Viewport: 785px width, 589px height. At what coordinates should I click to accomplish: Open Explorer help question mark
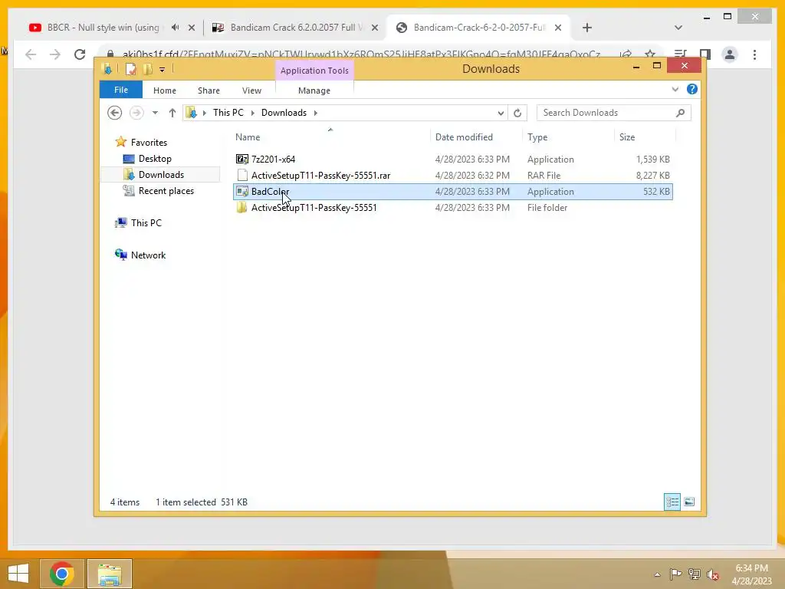(x=692, y=89)
